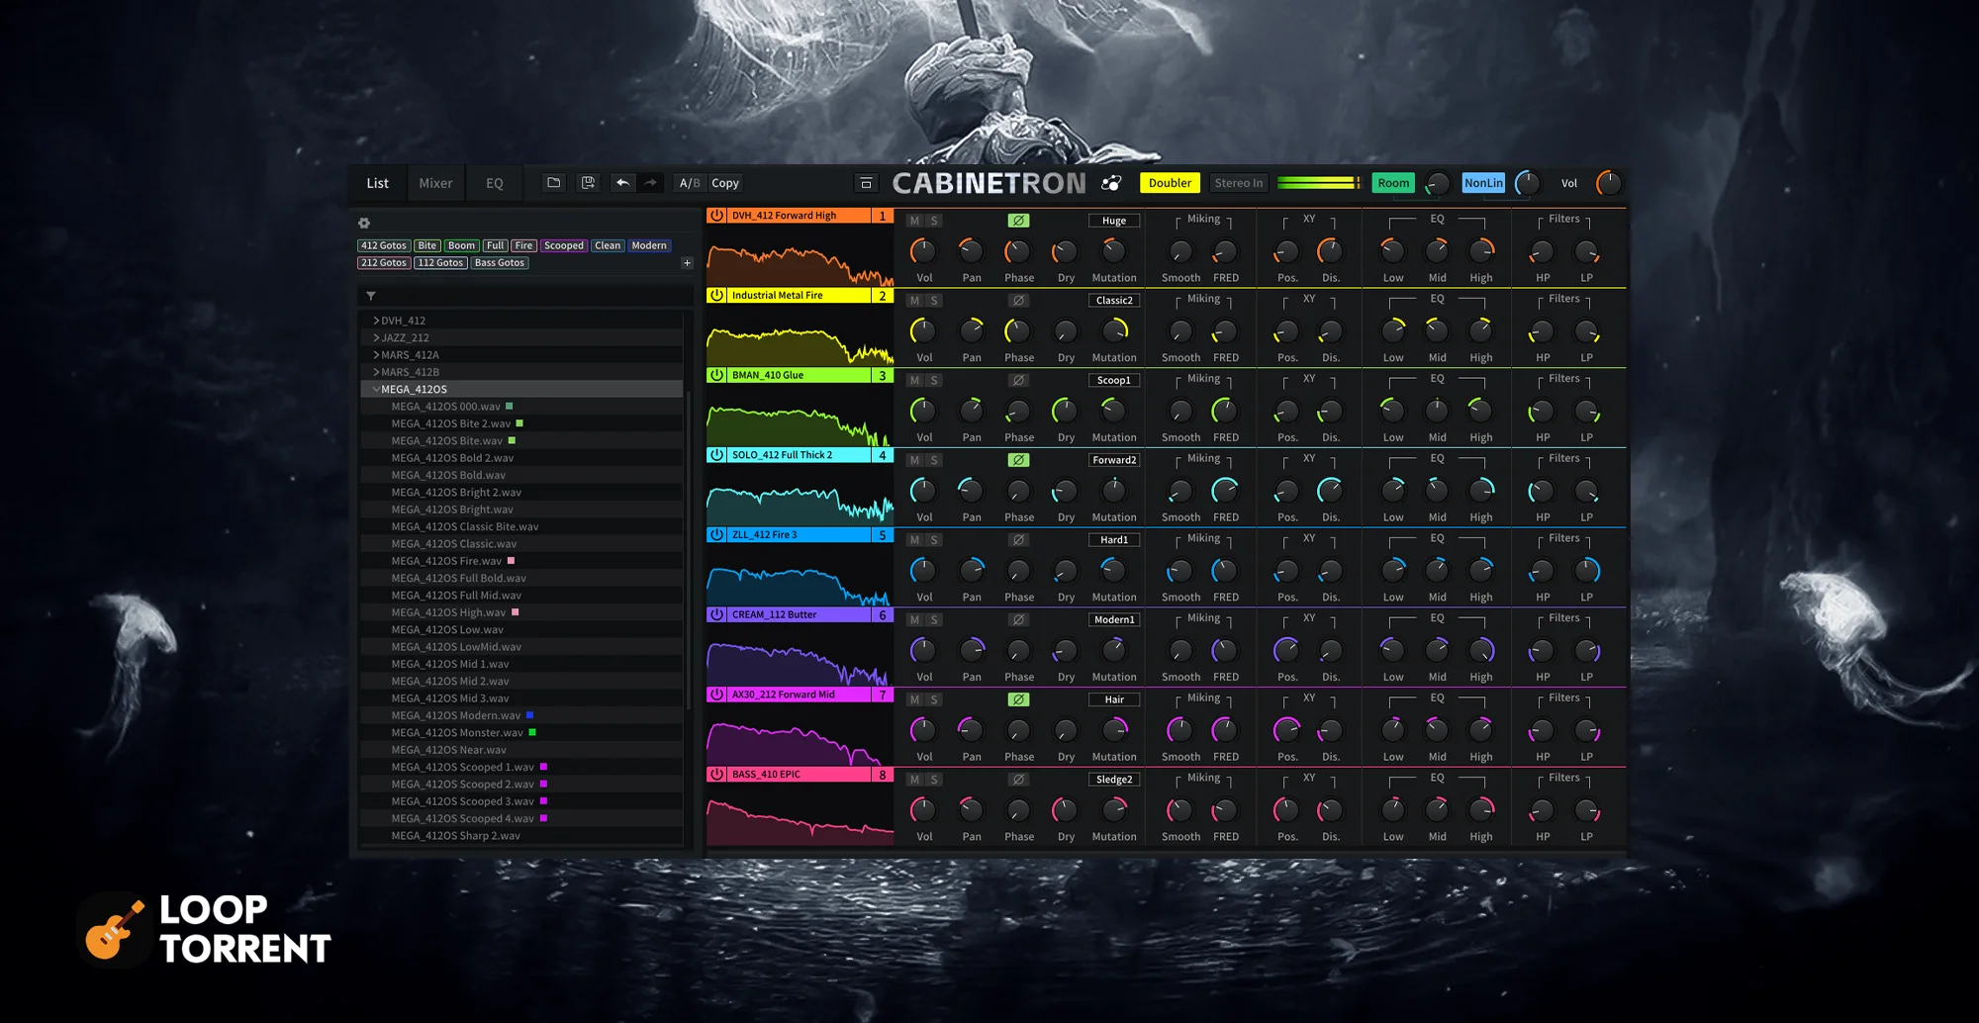This screenshot has width=1979, height=1023.
Task: Toggle phase invert on slot 3
Action: click(x=1018, y=380)
